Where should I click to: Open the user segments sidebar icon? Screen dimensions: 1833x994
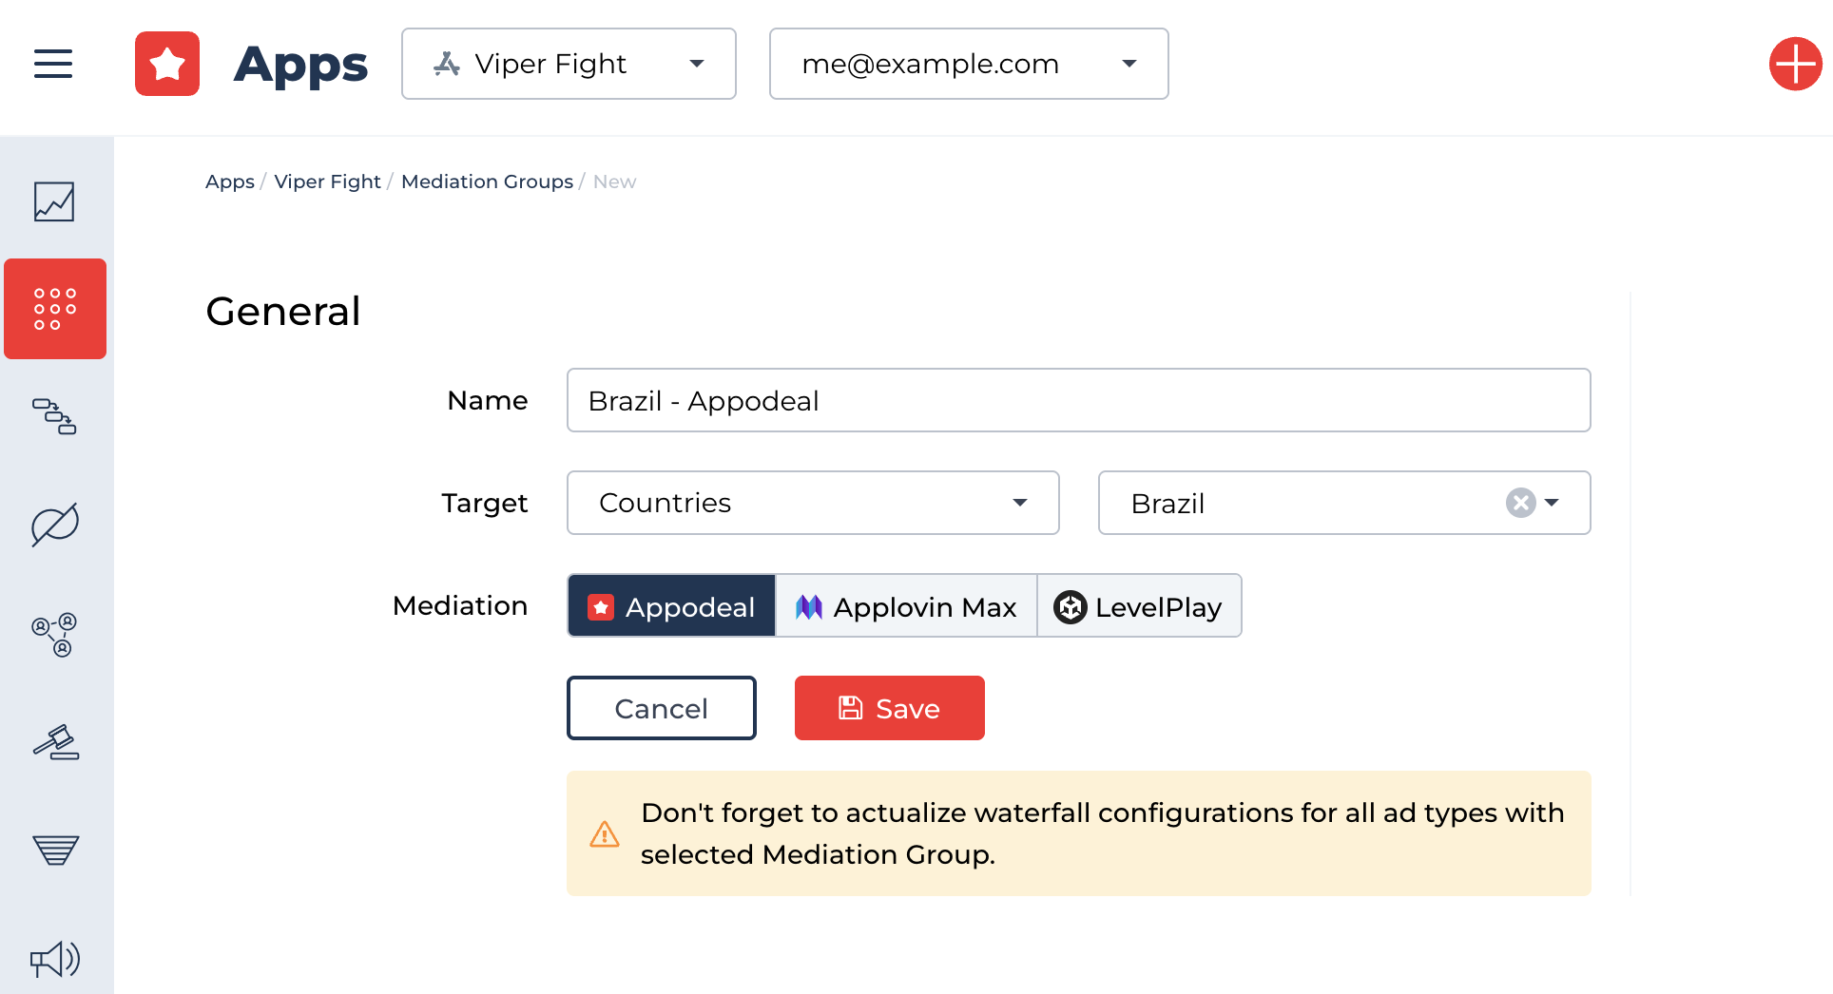tap(54, 635)
